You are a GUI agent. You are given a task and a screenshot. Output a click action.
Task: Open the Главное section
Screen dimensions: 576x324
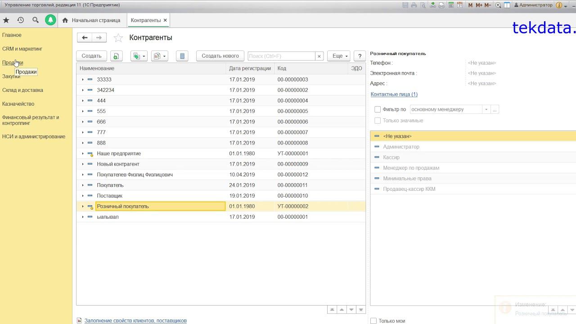tap(12, 35)
